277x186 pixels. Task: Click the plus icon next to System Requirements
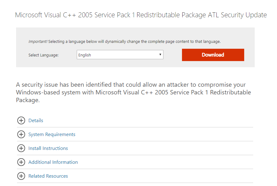pyautogui.click(x=21, y=134)
